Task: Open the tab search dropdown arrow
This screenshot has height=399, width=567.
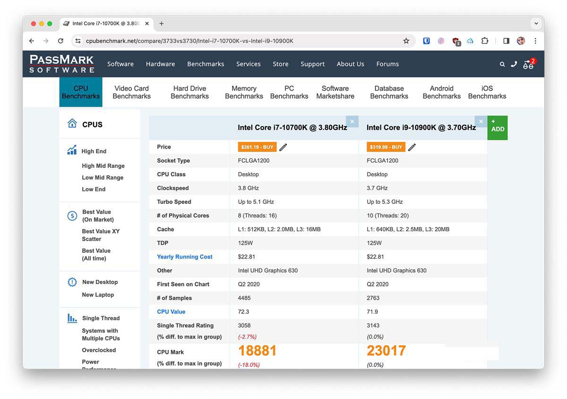Action: [536, 23]
